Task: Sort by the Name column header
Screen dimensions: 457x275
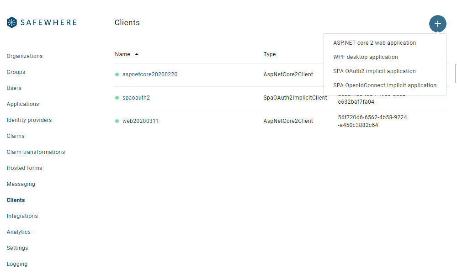Action: (x=122, y=54)
